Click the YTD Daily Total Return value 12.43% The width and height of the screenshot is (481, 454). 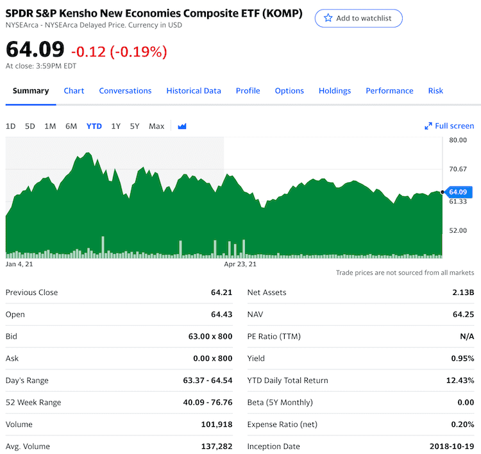[x=460, y=380]
